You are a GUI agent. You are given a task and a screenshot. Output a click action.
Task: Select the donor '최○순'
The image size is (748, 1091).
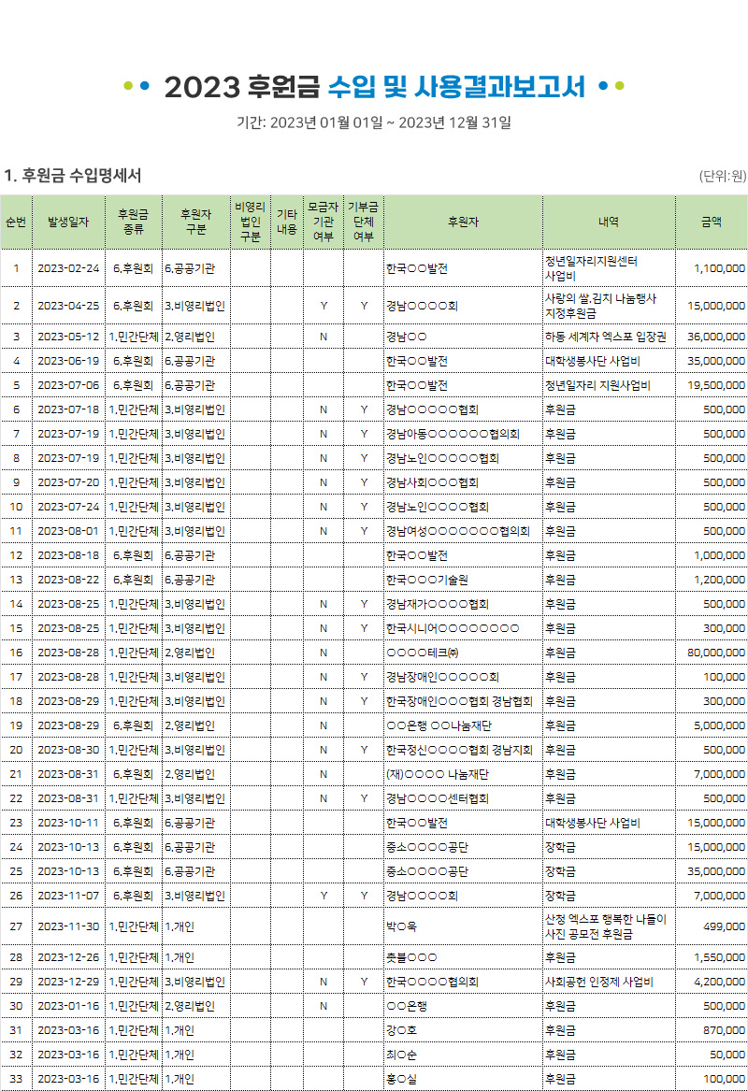[x=401, y=1055]
